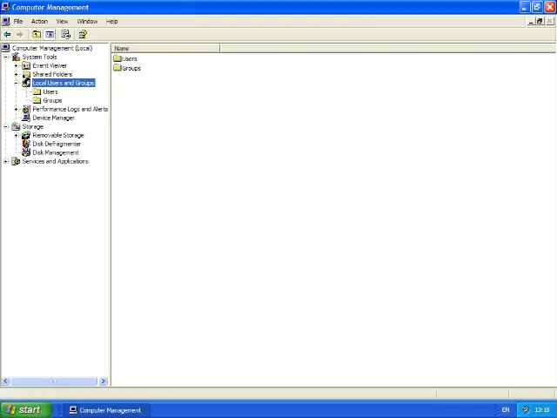
Task: Sort by the Name column header
Action: pyautogui.click(x=165, y=49)
